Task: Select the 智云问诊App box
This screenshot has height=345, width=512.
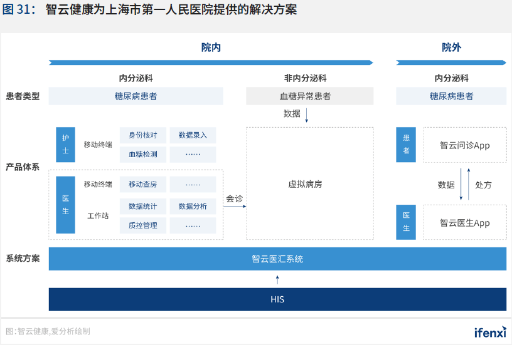Action: (x=465, y=145)
